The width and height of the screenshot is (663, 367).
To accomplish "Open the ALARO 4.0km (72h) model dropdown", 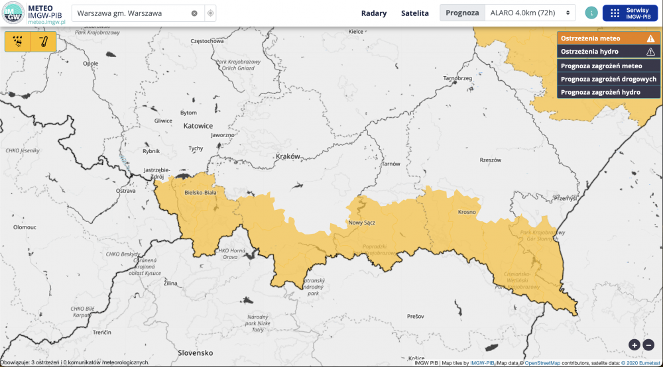I will [x=530, y=13].
